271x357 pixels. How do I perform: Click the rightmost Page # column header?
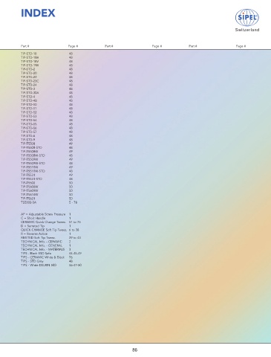click(x=241, y=46)
